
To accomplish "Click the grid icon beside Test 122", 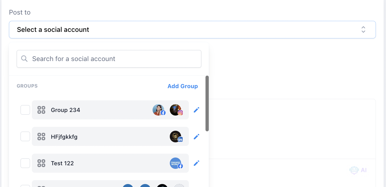I will click(x=41, y=163).
